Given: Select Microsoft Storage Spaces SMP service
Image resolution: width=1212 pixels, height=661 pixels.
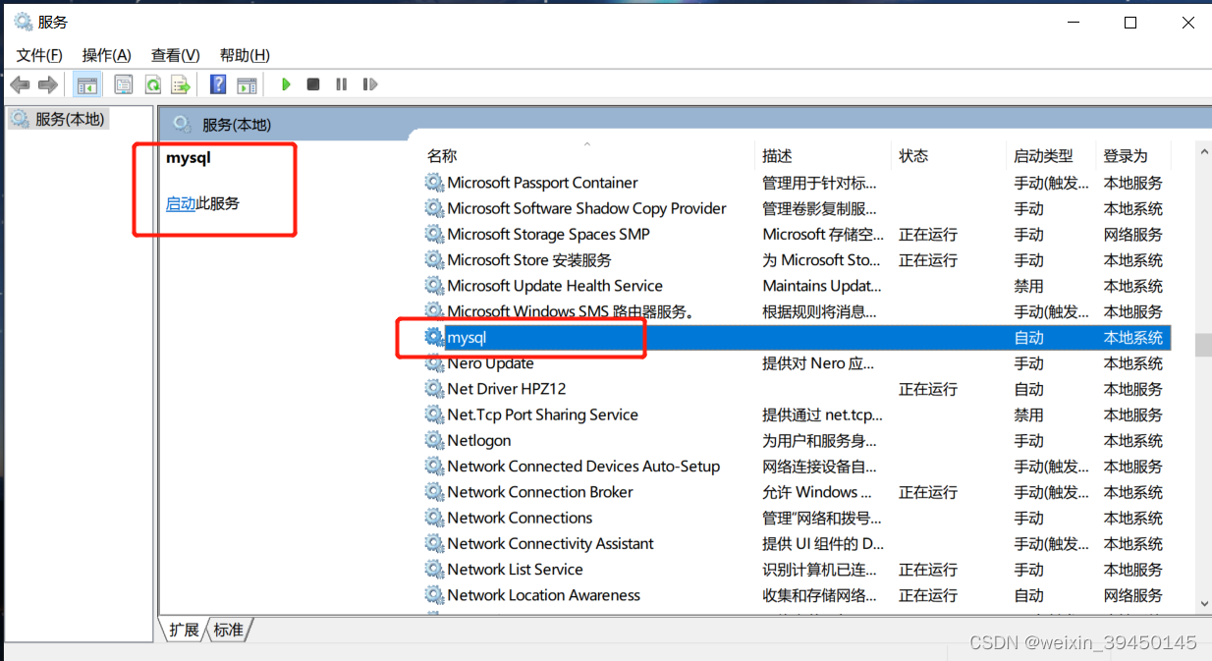Looking at the screenshot, I should [x=548, y=234].
